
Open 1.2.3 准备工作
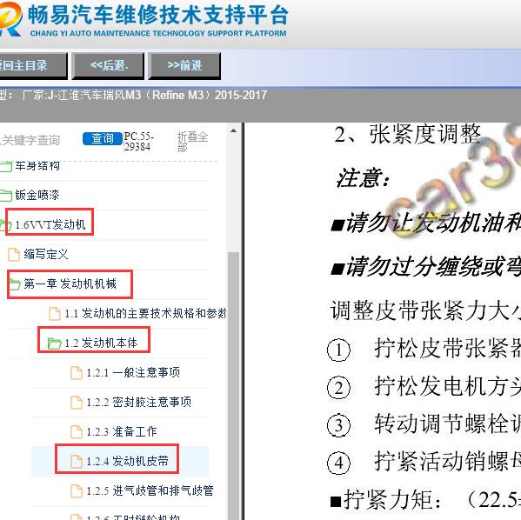[x=121, y=431]
